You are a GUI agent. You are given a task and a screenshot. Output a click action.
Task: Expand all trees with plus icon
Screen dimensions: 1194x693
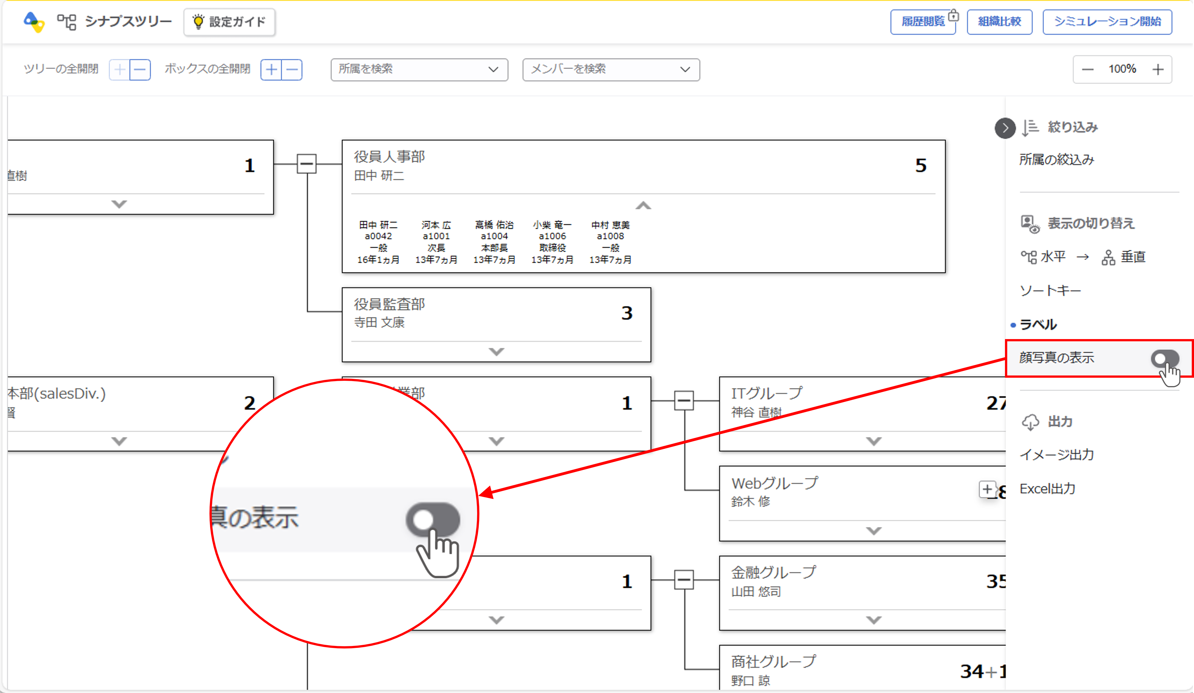[120, 70]
